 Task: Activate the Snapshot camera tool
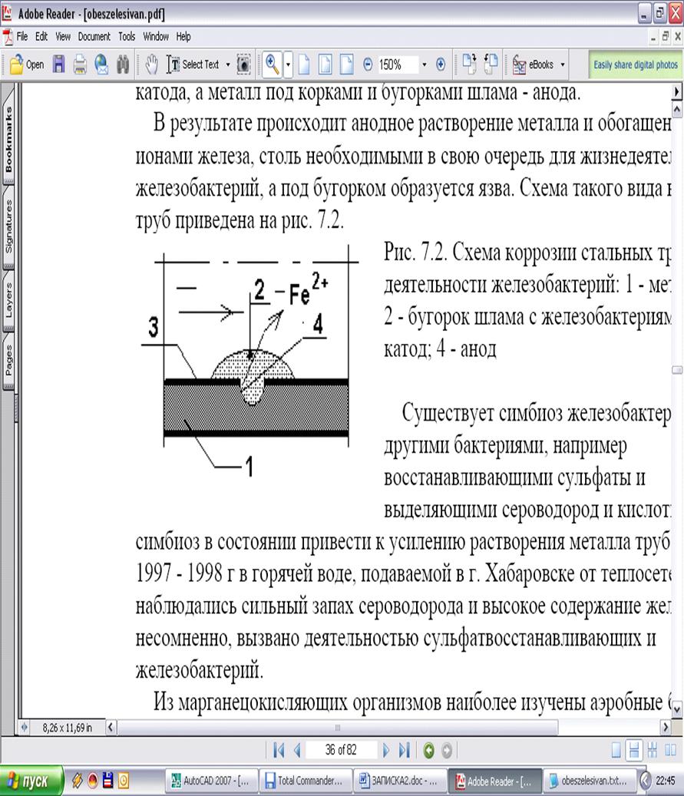(x=243, y=65)
